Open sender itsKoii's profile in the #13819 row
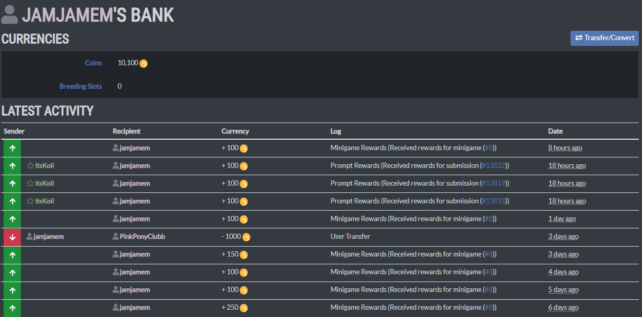This screenshot has height=317, width=642. point(45,184)
